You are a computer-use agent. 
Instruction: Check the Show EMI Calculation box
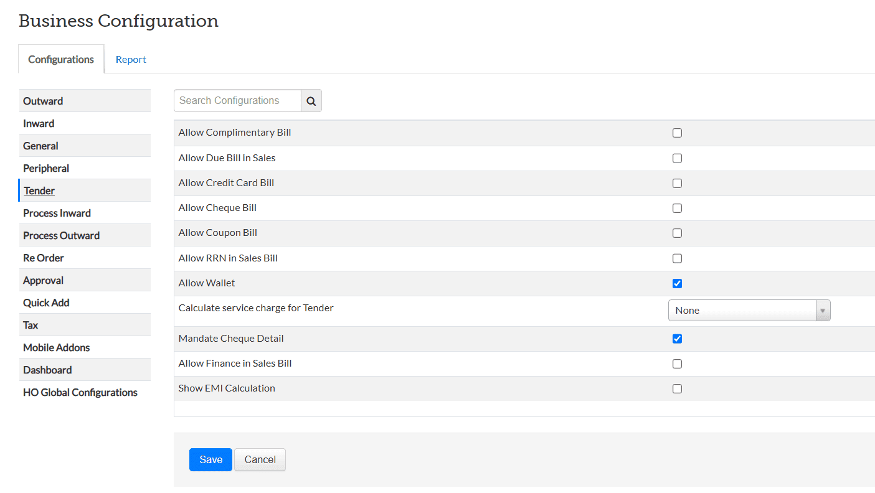pos(677,388)
